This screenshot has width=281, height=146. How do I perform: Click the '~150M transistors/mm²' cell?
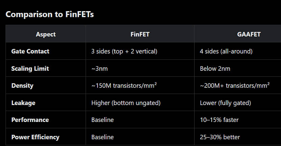pos(124,85)
